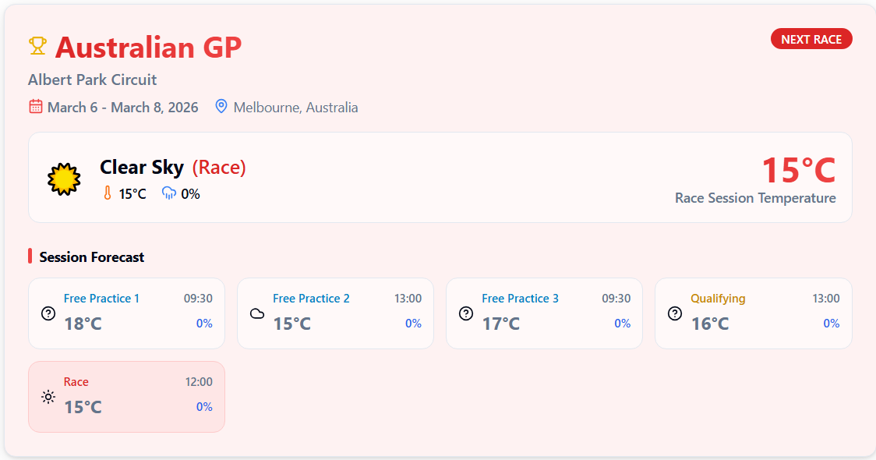This screenshot has height=460, width=876.
Task: Click the cloud icon in Free Practice 2
Action: (x=256, y=313)
